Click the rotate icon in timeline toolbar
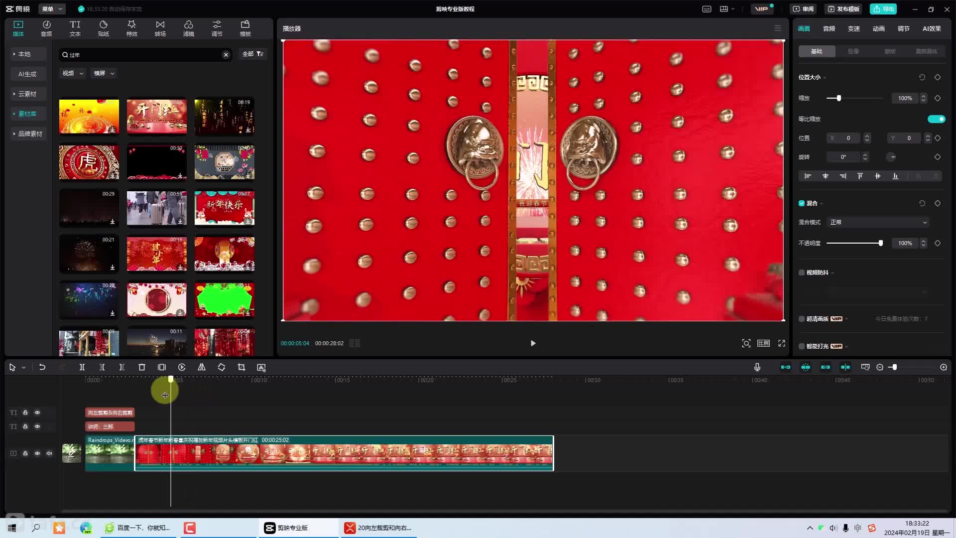The width and height of the screenshot is (956, 538). 222,367
